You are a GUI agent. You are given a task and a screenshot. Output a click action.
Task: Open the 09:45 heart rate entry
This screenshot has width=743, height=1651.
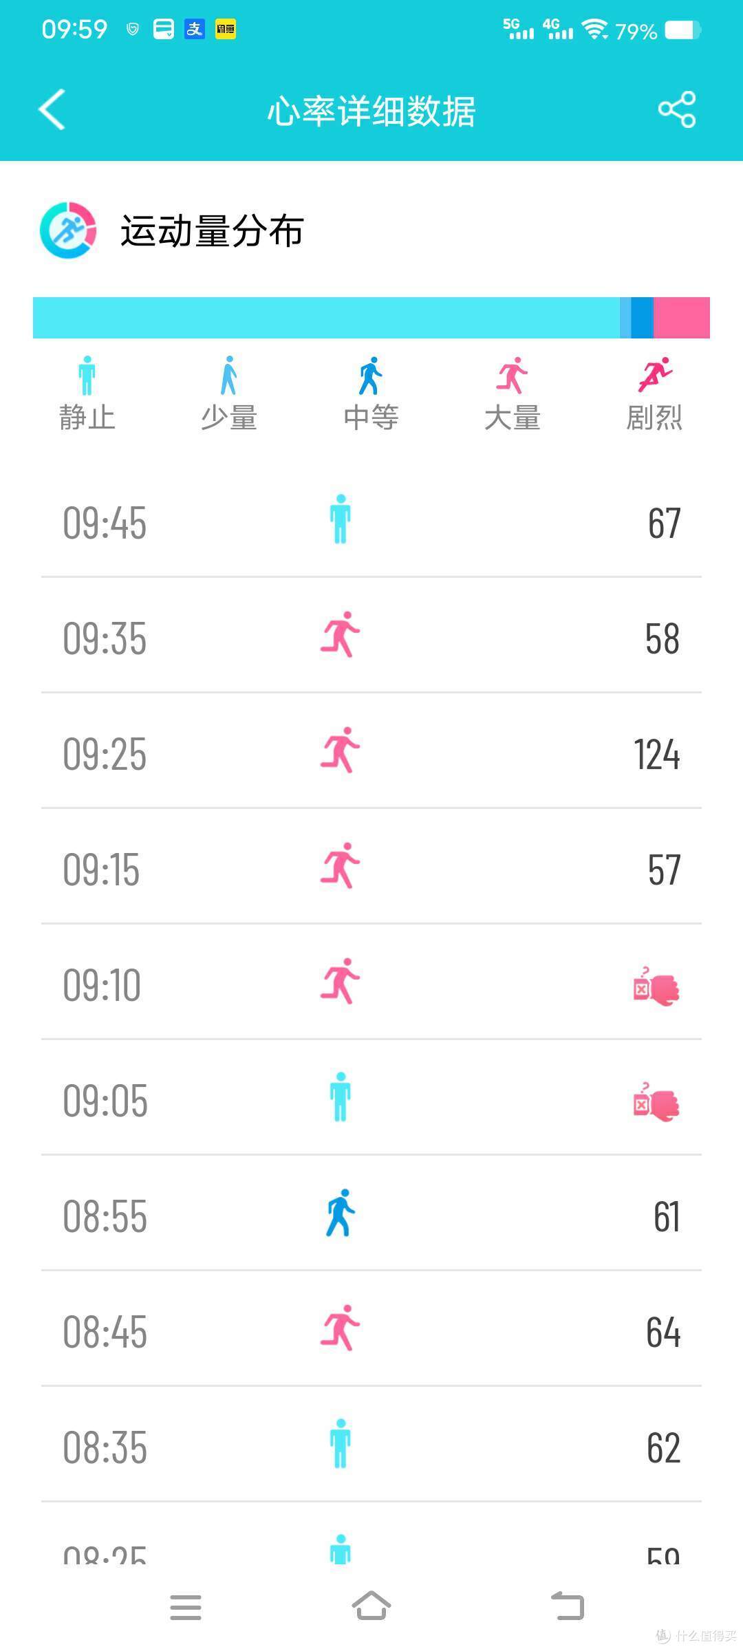(371, 523)
